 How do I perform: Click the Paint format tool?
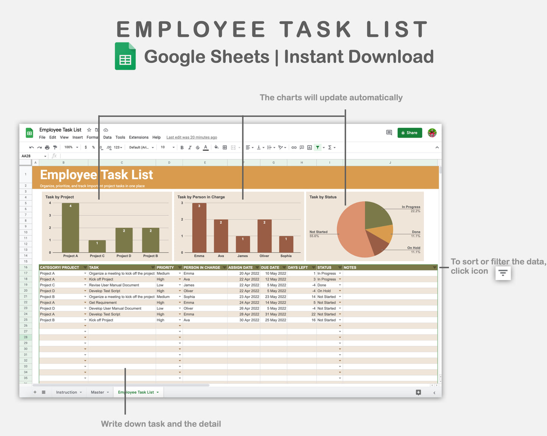pos(55,147)
